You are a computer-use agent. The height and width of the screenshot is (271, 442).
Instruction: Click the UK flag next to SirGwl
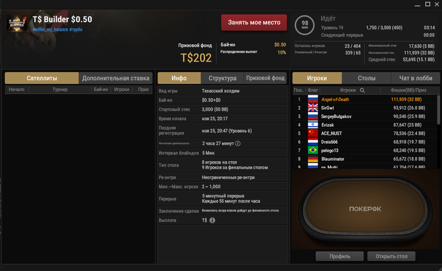(313, 108)
